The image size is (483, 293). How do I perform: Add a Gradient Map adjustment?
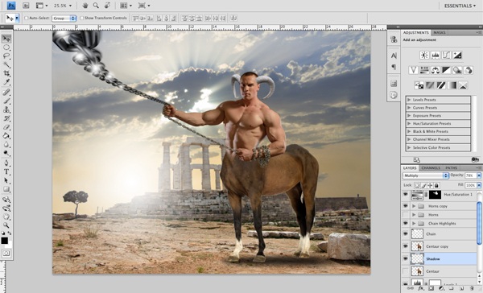(452, 85)
